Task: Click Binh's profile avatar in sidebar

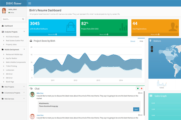Action: pos(4,11)
